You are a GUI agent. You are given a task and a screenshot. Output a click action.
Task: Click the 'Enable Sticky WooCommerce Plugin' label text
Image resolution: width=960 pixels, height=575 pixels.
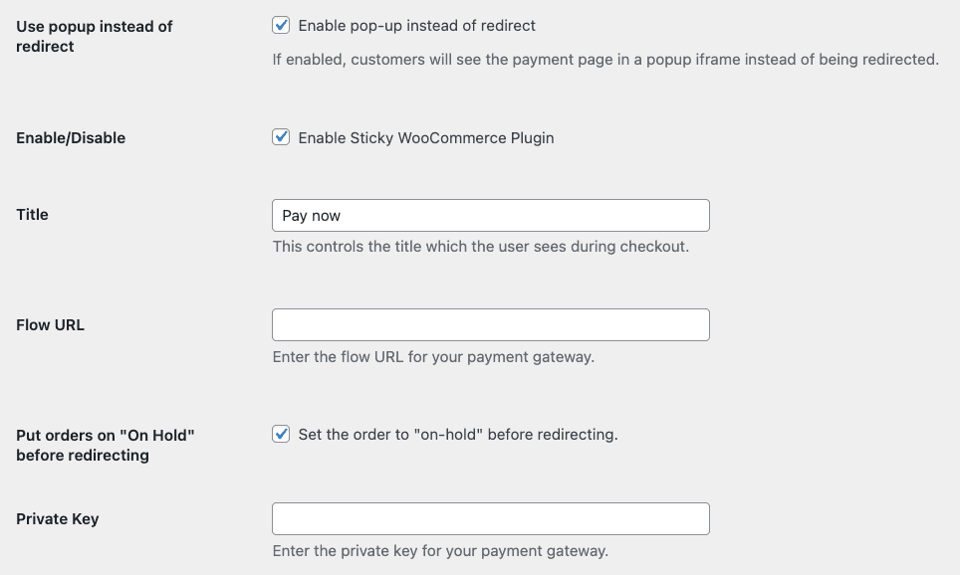point(426,138)
